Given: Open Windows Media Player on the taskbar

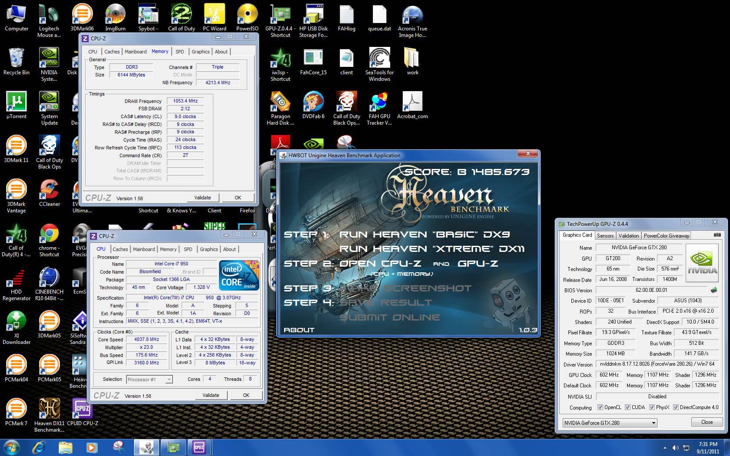Looking at the screenshot, I should pyautogui.click(x=92, y=447).
